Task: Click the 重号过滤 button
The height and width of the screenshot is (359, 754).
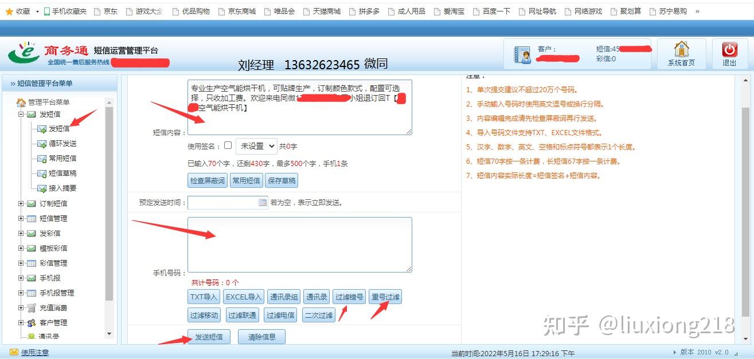Action: [385, 297]
